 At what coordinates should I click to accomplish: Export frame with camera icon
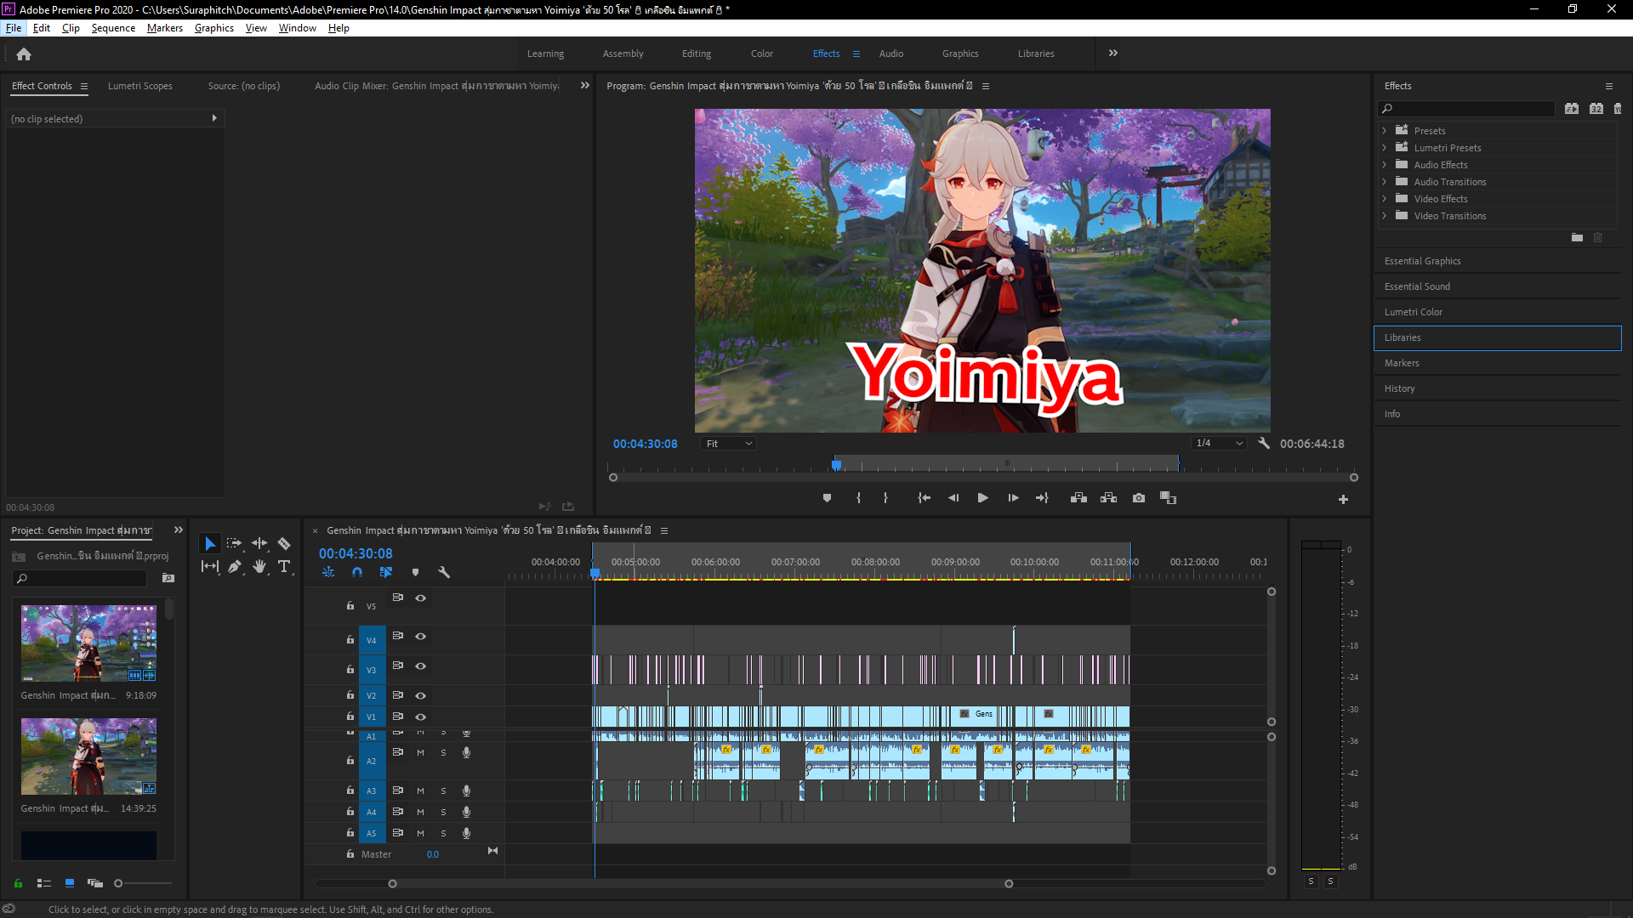tap(1139, 498)
